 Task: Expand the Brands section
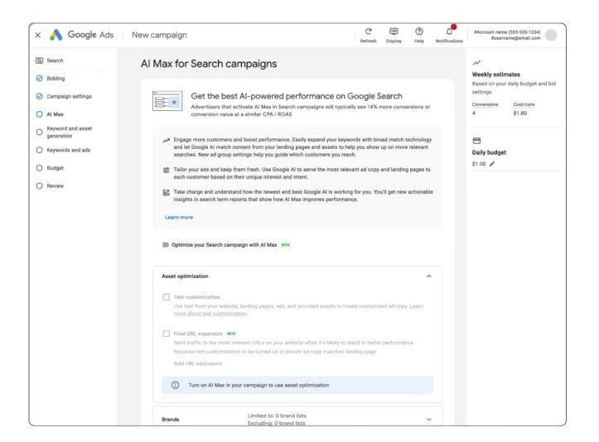[x=428, y=419]
